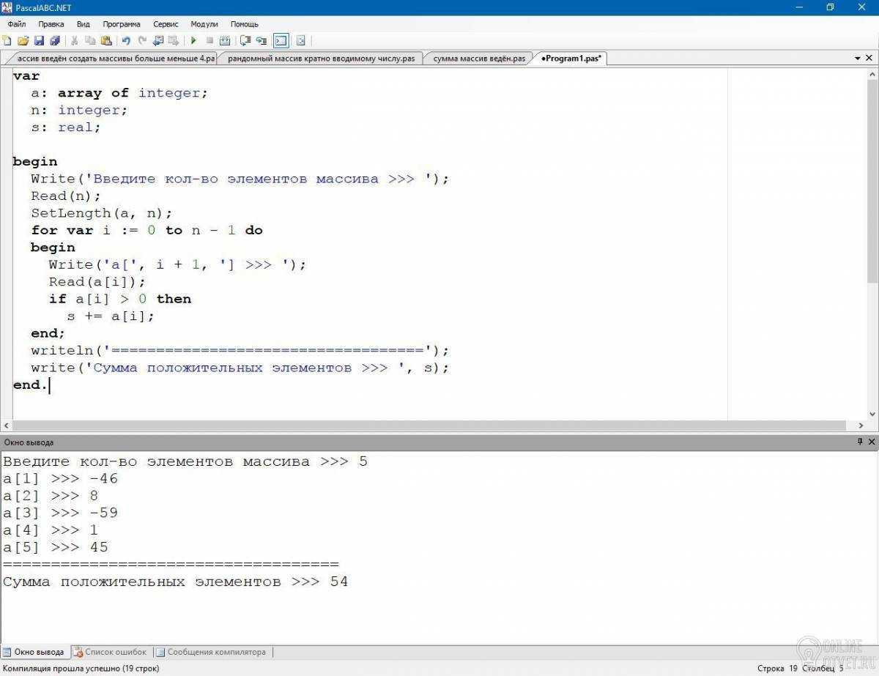The height and width of the screenshot is (676, 879).
Task: Open the Модули menu
Action: pyautogui.click(x=204, y=24)
